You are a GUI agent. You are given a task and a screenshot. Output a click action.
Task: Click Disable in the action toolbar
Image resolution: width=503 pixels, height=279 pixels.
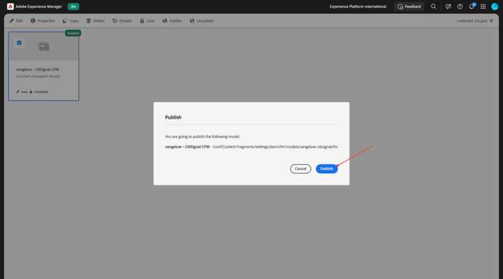click(x=122, y=21)
